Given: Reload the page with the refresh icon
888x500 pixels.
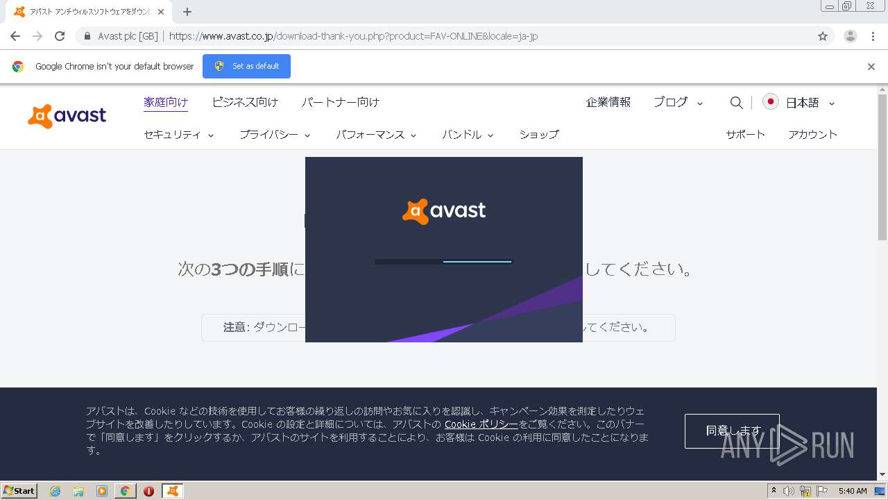Looking at the screenshot, I should click(60, 36).
